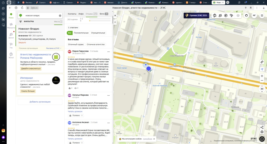Zoom in the map with plus button
The width and height of the screenshot is (267, 144).
tap(262, 76)
